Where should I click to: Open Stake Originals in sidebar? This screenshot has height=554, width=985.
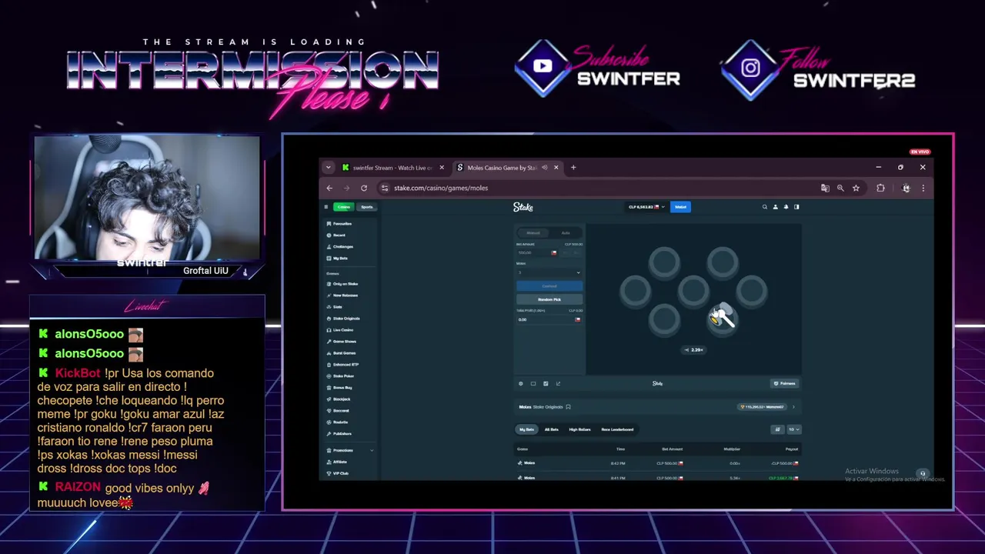point(350,319)
